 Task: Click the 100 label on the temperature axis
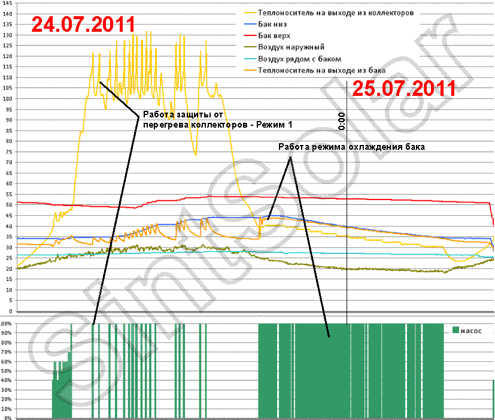click(x=7, y=99)
